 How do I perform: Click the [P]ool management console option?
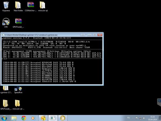click(x=14, y=51)
